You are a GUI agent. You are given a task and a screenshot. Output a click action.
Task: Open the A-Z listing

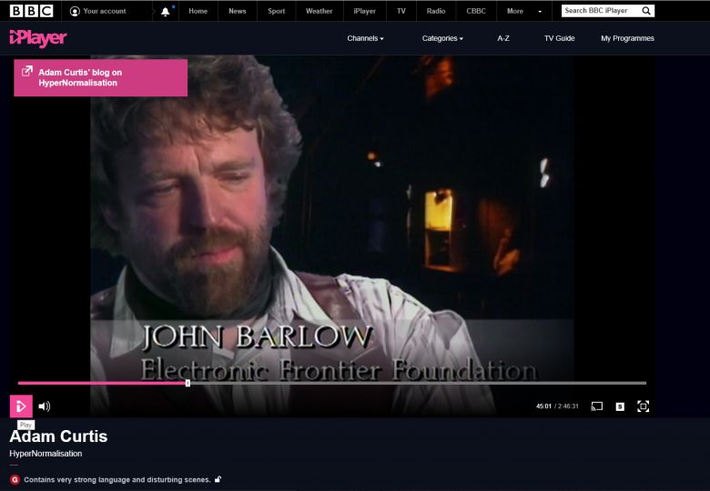tap(503, 38)
